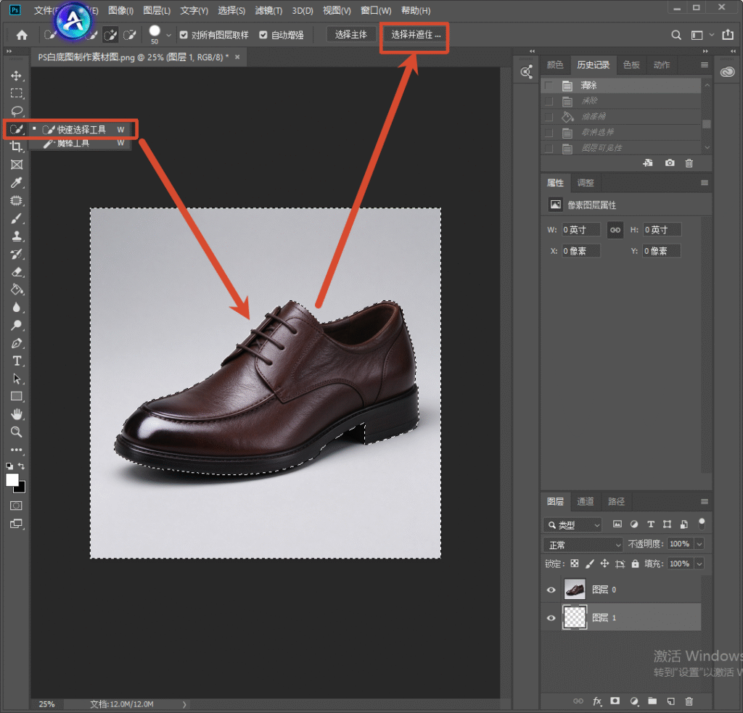
Task: Select the Horizontal Type tool
Action: pos(17,361)
